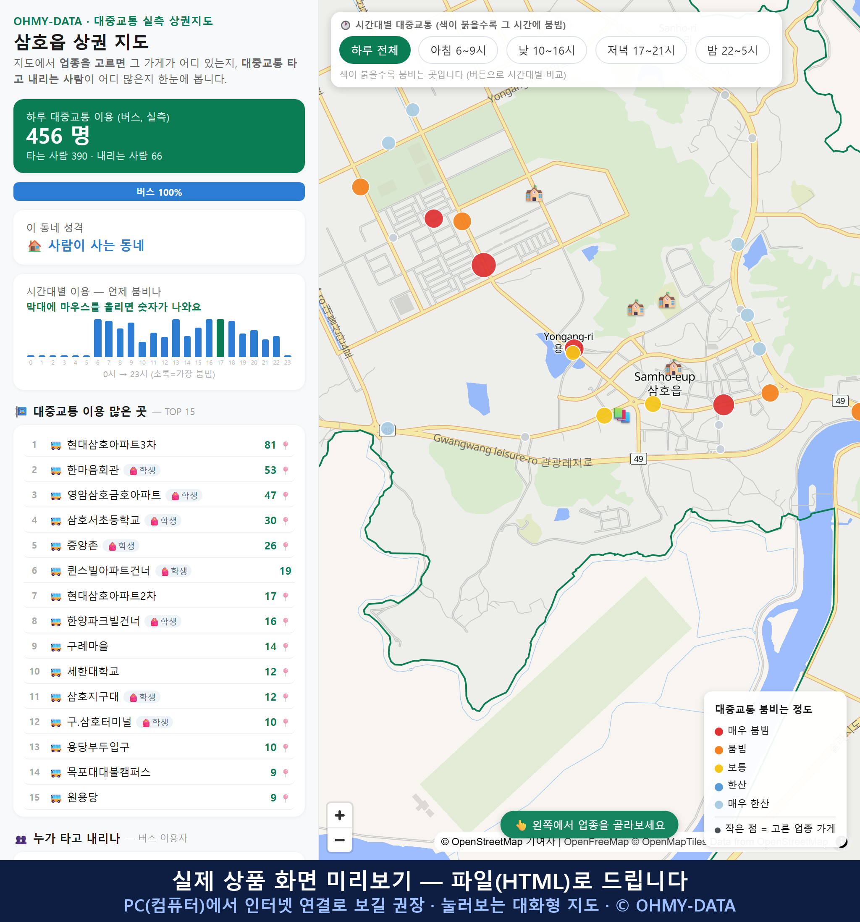The image size is (860, 922).
Task: Click the pin icon for 목포대대불캠퍼스
Action: point(286,772)
